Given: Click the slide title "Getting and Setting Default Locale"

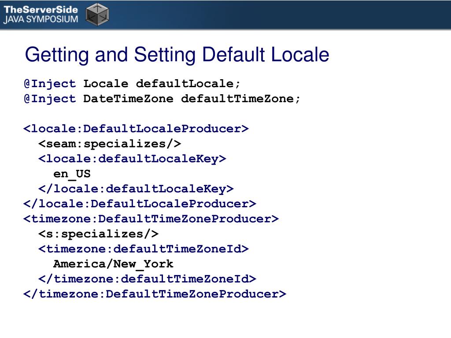Looking at the screenshot, I should pyautogui.click(x=177, y=55).
